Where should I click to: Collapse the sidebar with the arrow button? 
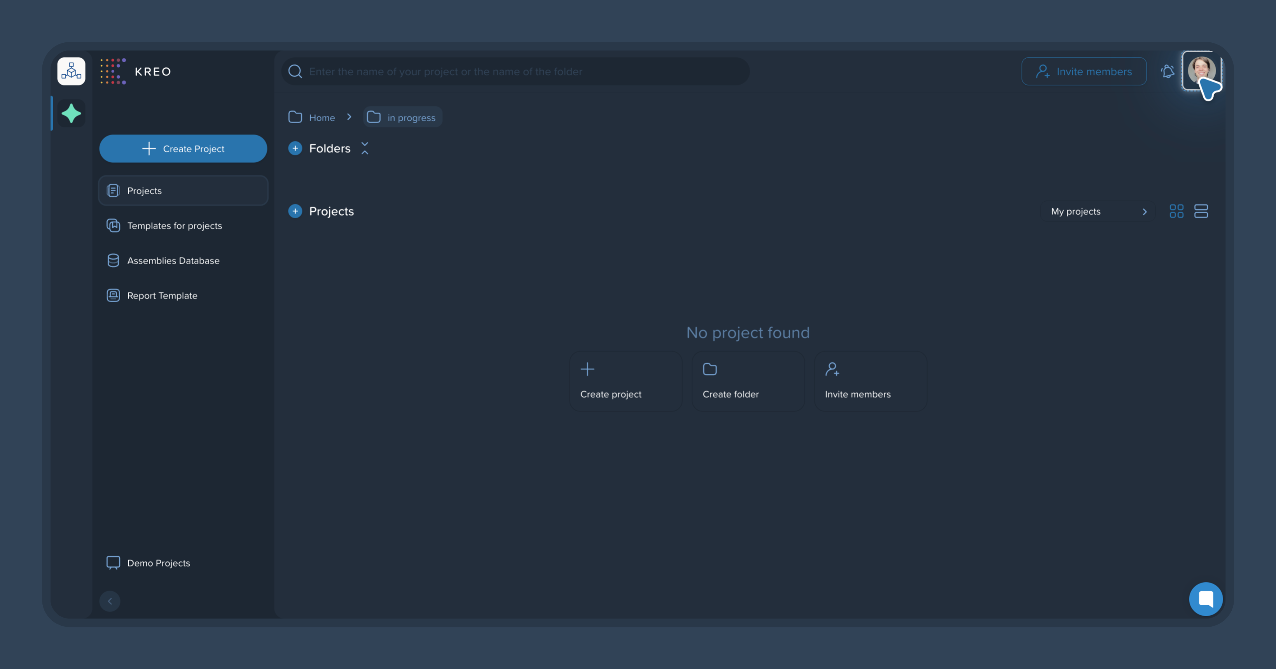coord(110,601)
